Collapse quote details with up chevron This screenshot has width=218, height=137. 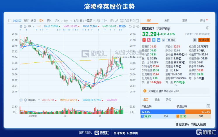176,85
